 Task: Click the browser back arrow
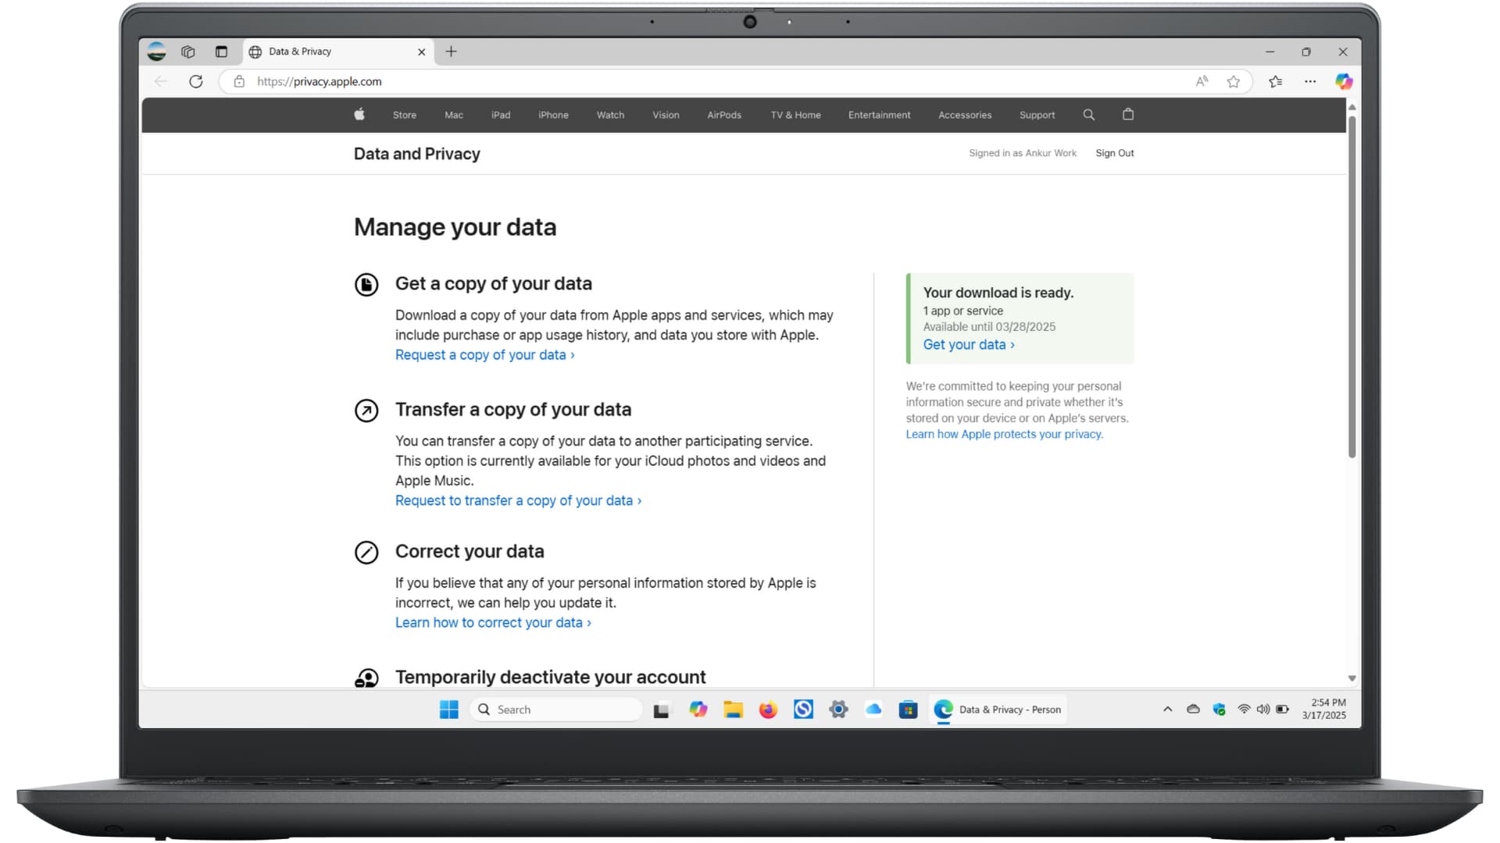(161, 81)
